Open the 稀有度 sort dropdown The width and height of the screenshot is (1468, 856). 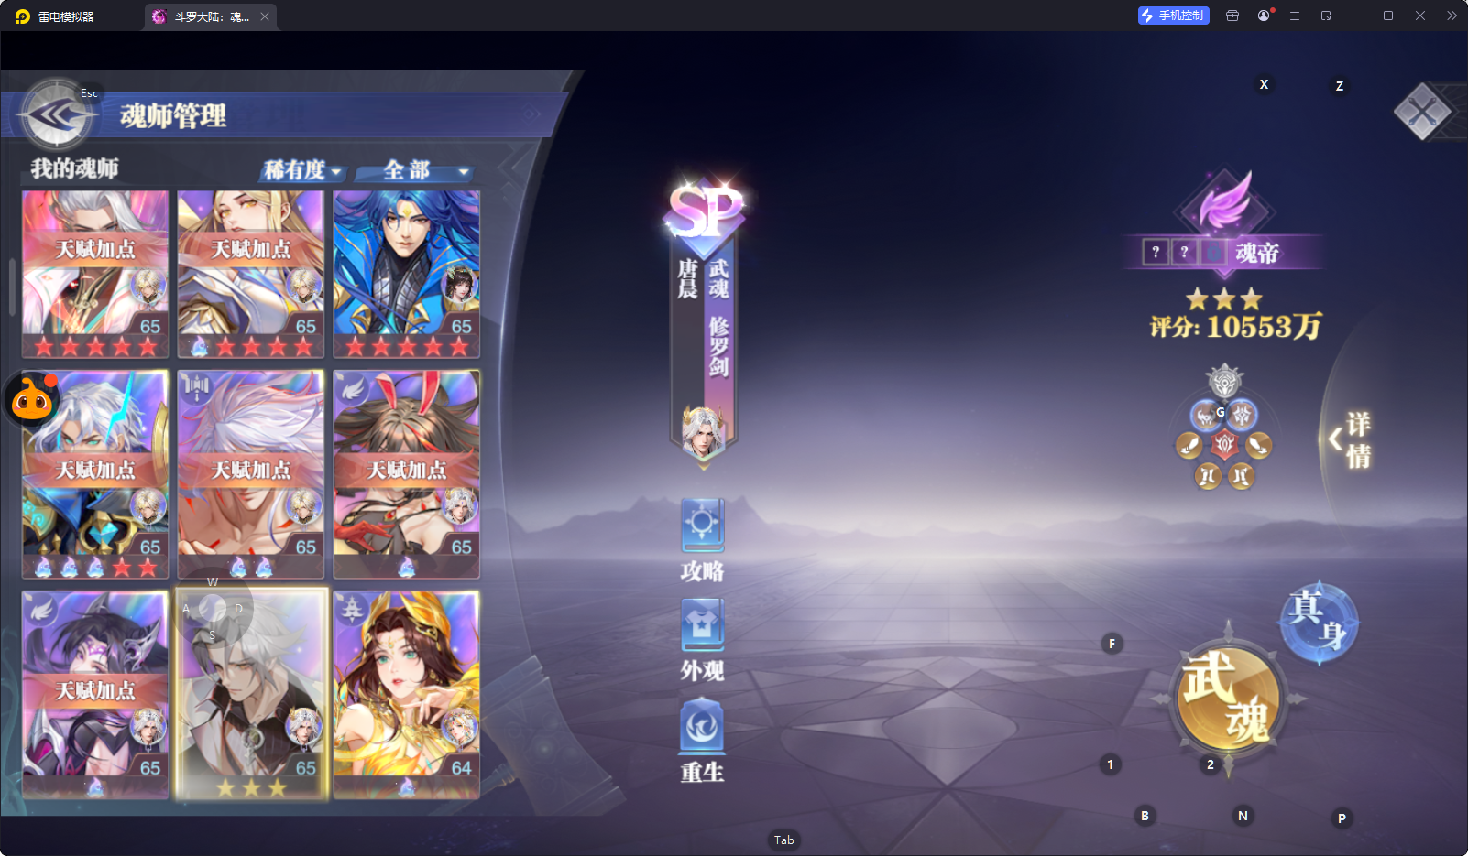coord(302,170)
